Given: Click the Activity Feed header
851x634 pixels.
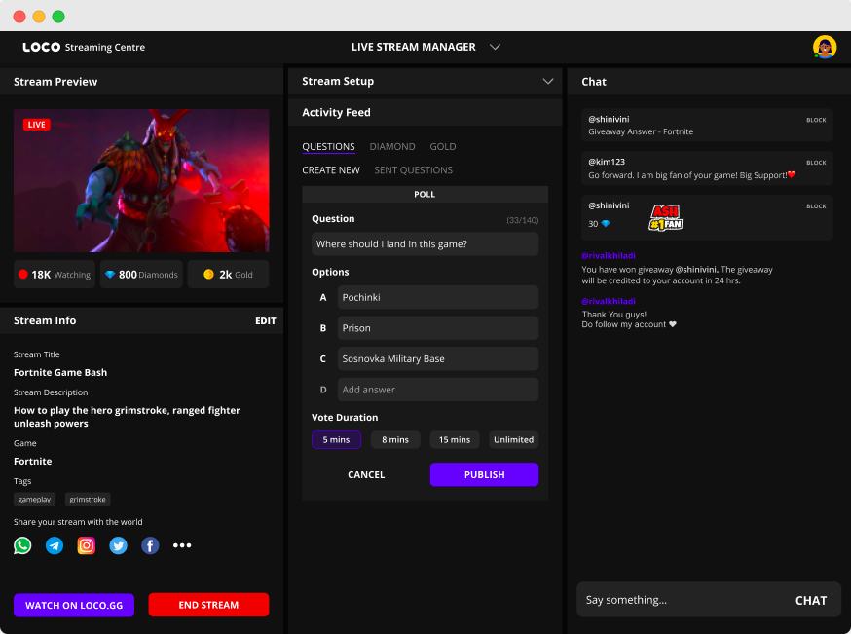Looking at the screenshot, I should pyautogui.click(x=425, y=112).
